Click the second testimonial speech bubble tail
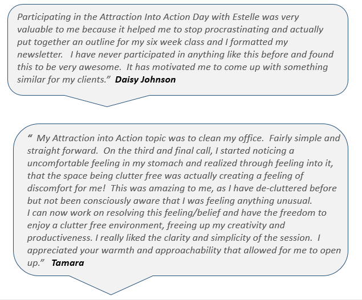 tap(111, 285)
